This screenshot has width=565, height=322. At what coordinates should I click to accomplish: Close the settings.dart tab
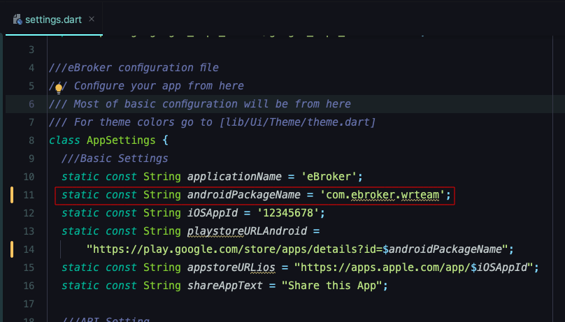[92, 19]
